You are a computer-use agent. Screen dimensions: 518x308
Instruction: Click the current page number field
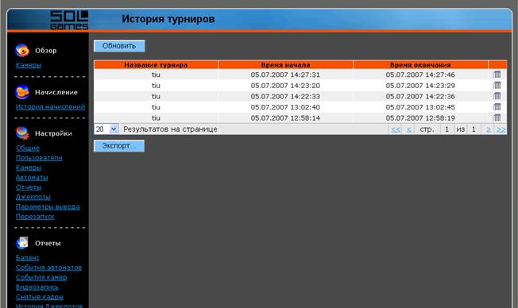pos(446,129)
